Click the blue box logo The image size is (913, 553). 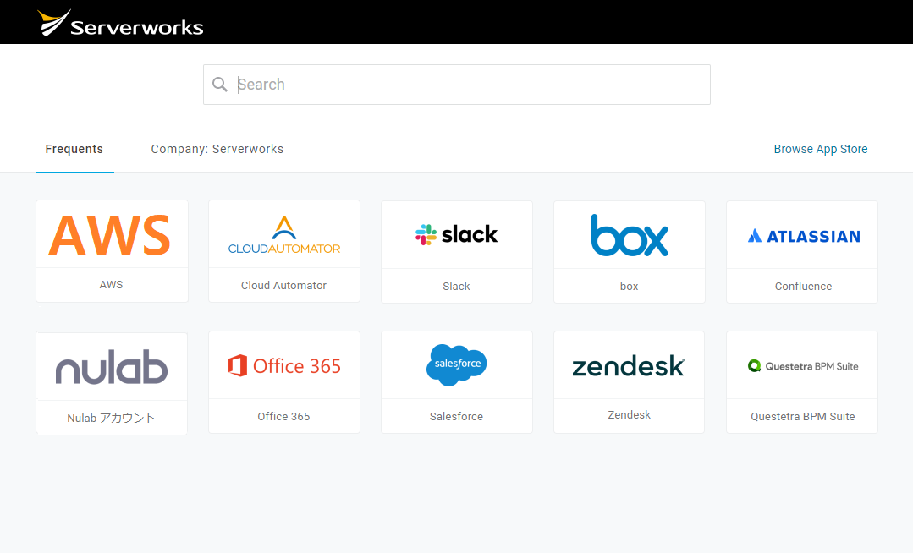click(630, 235)
